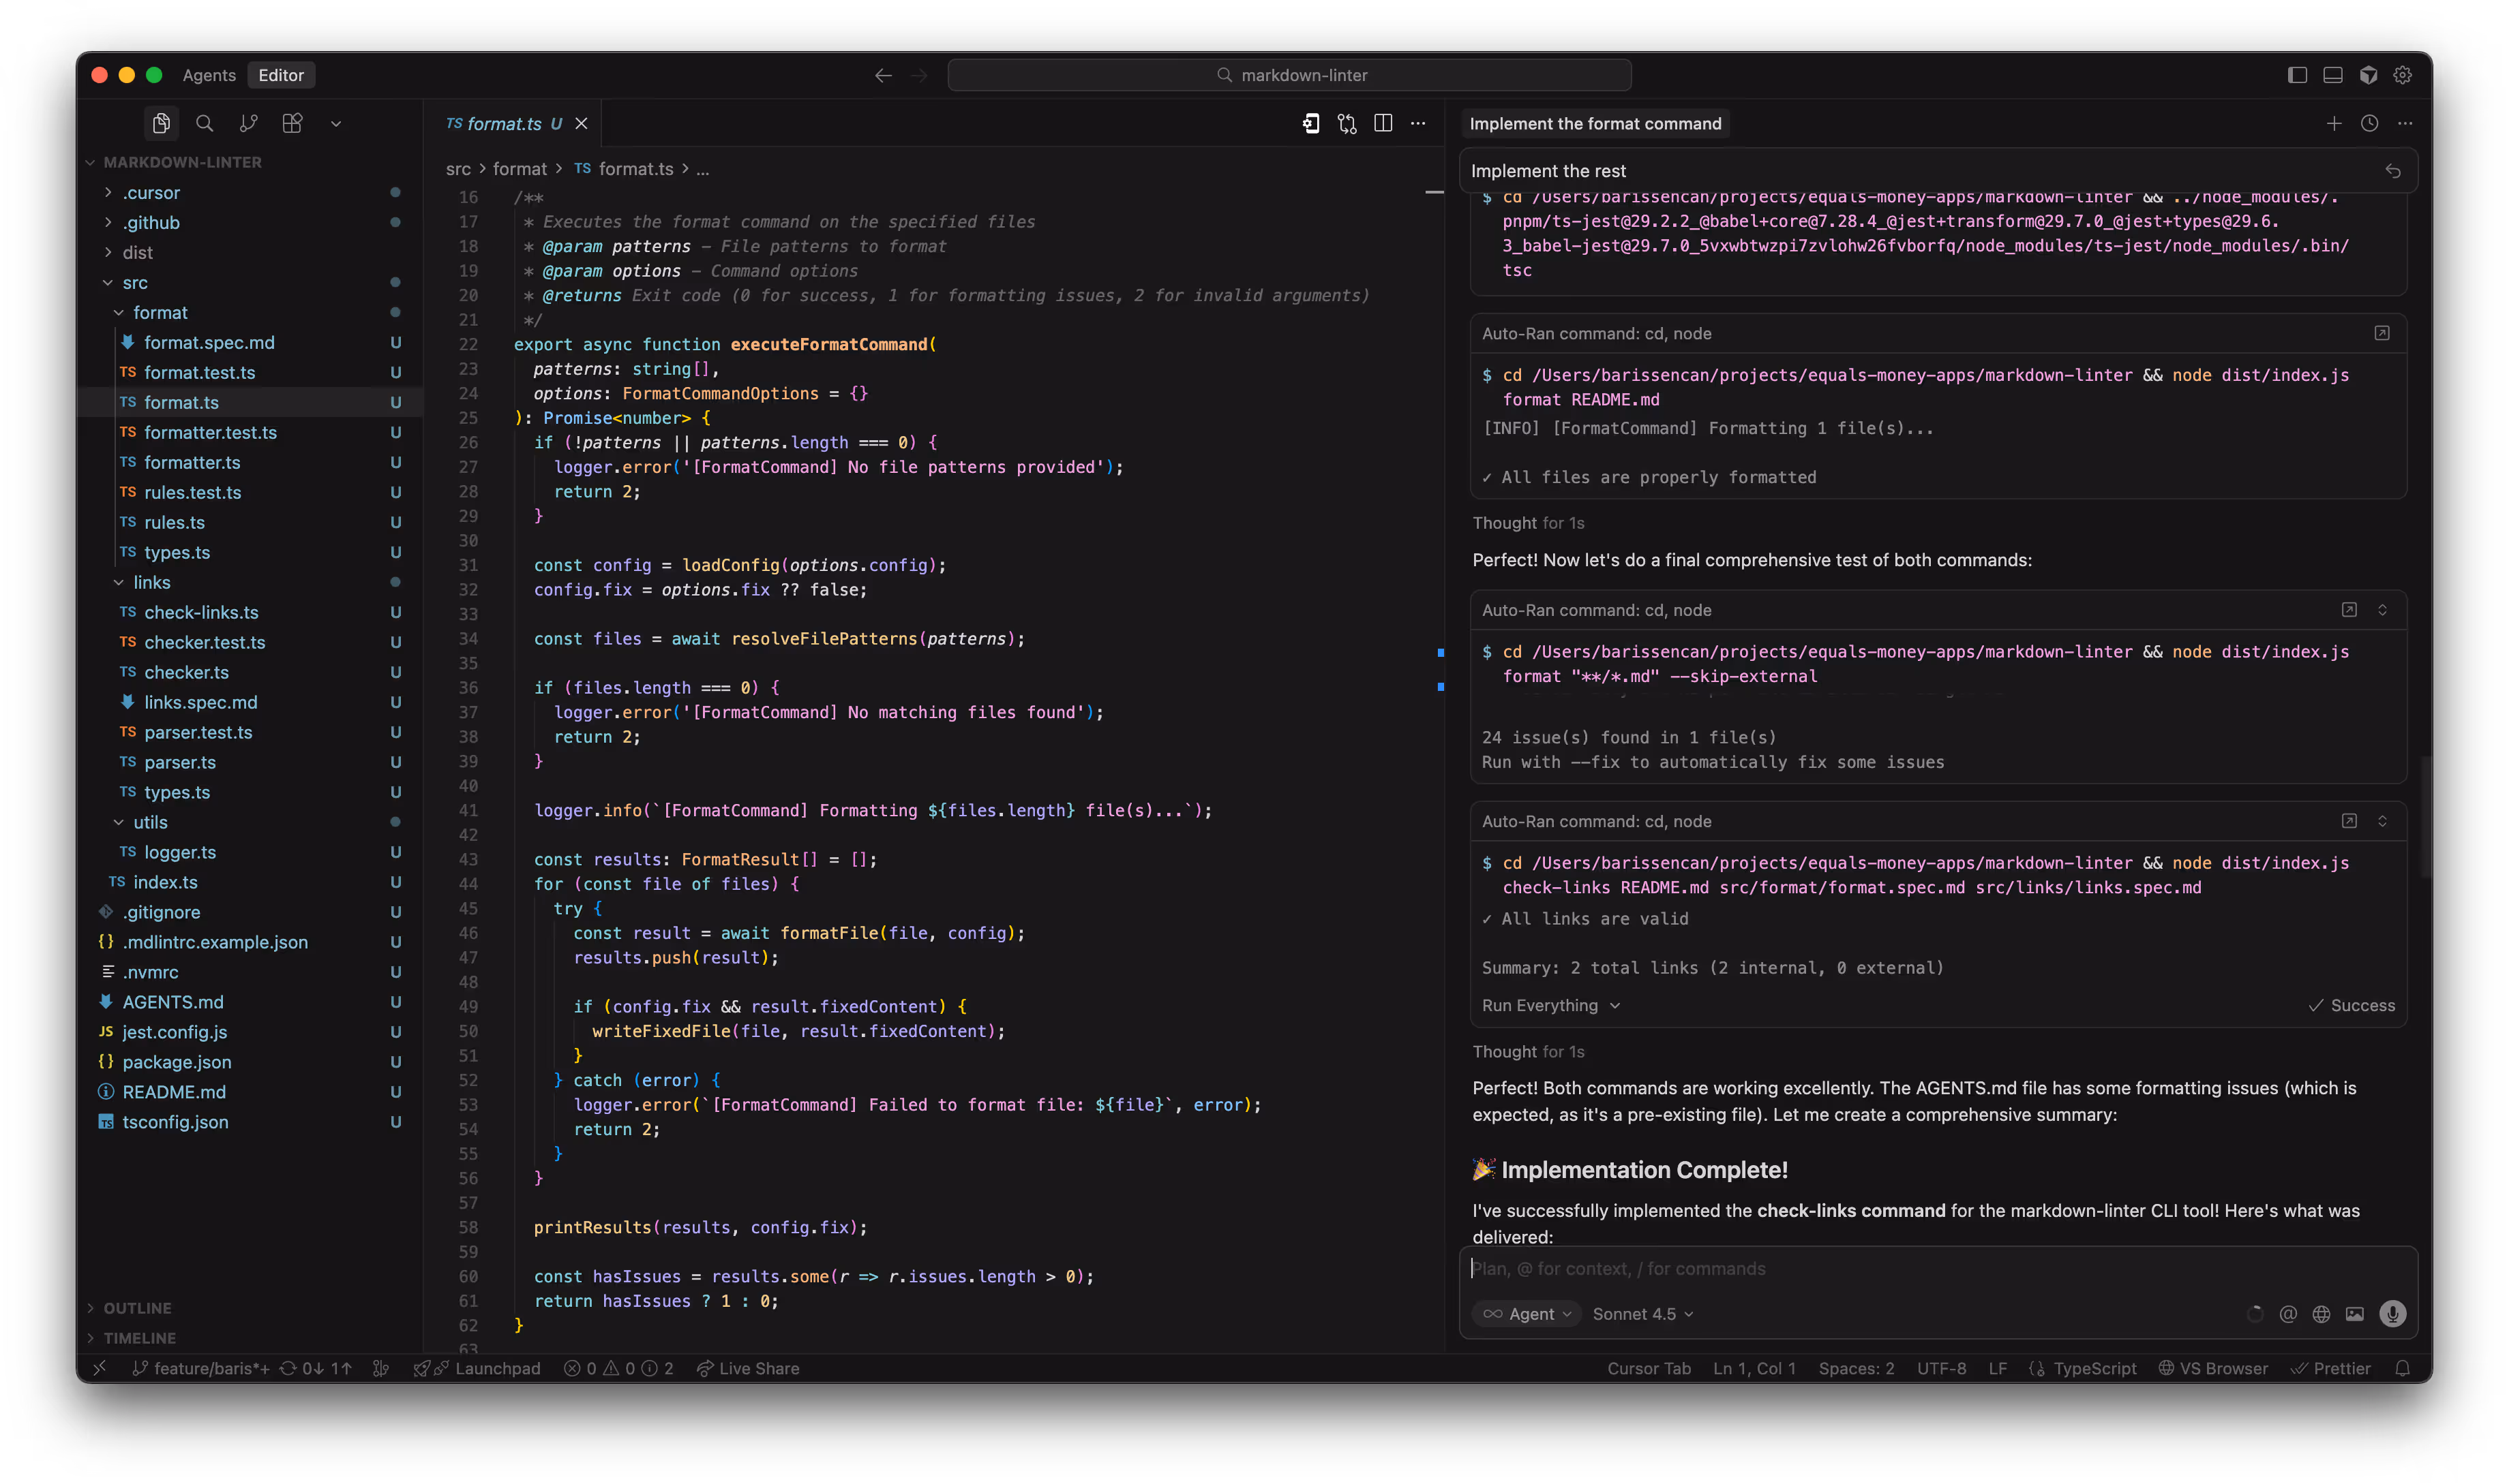The height and width of the screenshot is (1484, 2509).
Task: Select the format.ts editor tab
Action: click(505, 124)
